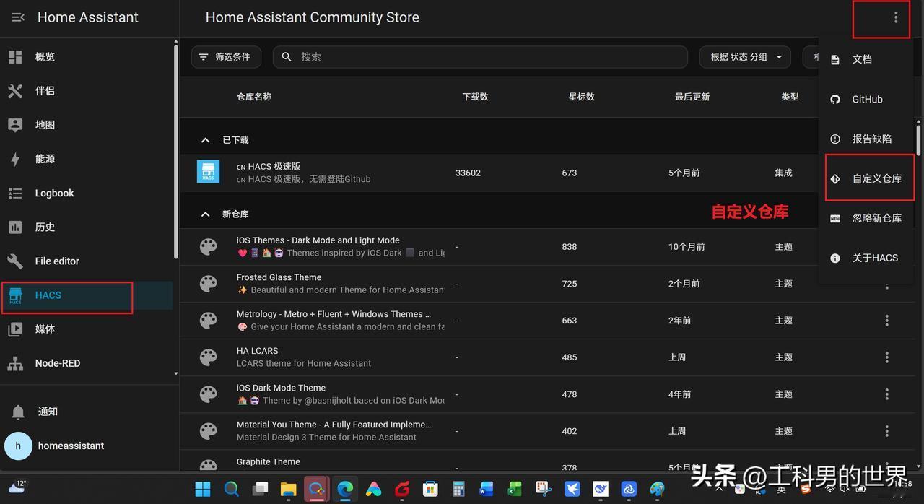Collapse the sidebar with the hamburger icon
The image size is (924, 504).
point(18,17)
